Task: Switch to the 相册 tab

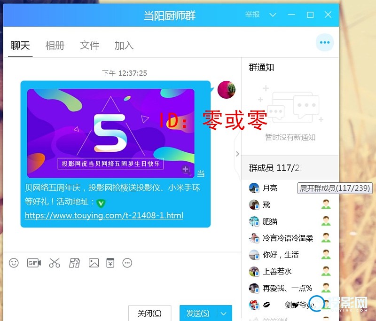Action: pyautogui.click(x=55, y=46)
